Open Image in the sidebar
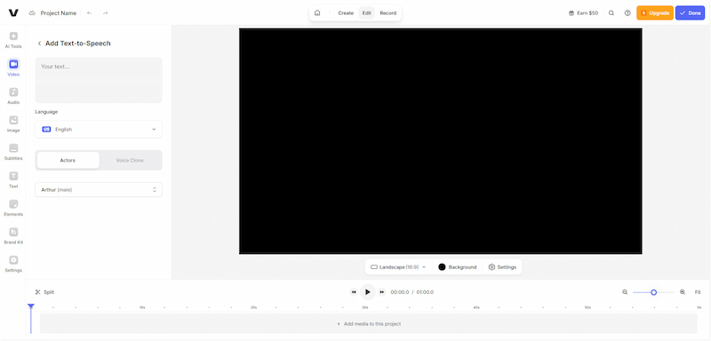 click(x=13, y=124)
